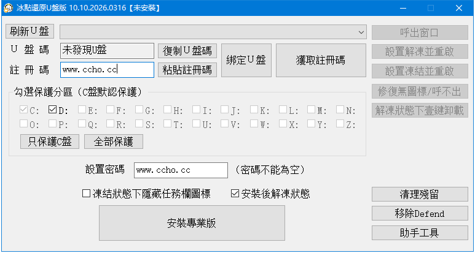
Task: Click 綁定U盤 button
Action: coord(246,60)
